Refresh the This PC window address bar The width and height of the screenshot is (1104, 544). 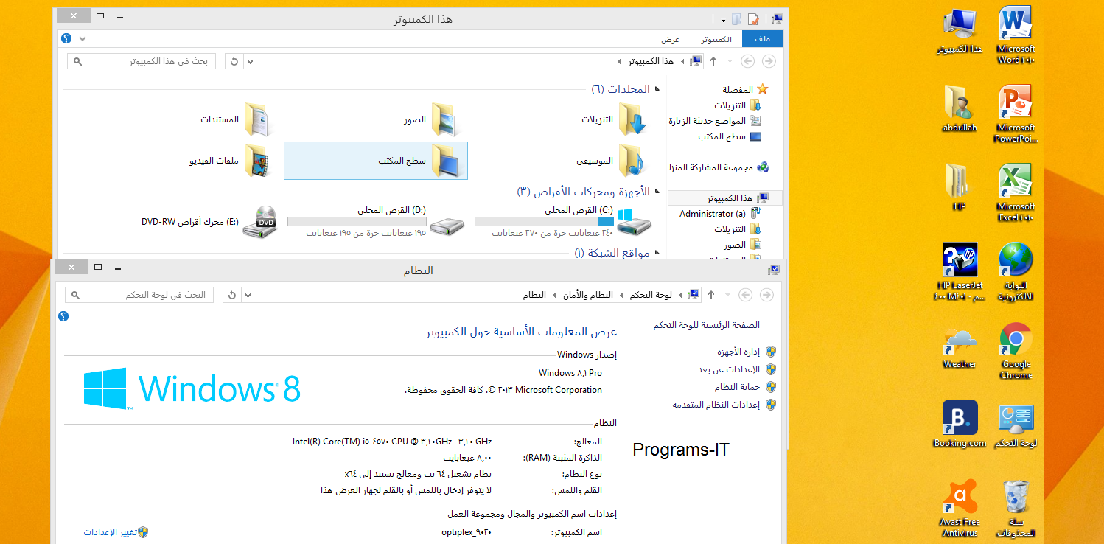(x=234, y=61)
